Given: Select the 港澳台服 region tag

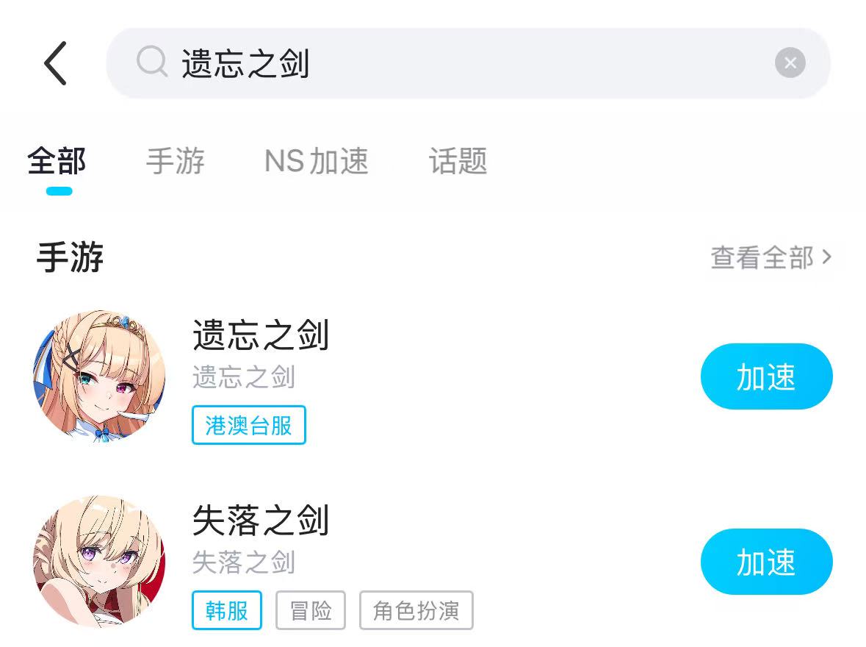Looking at the screenshot, I should click(248, 425).
